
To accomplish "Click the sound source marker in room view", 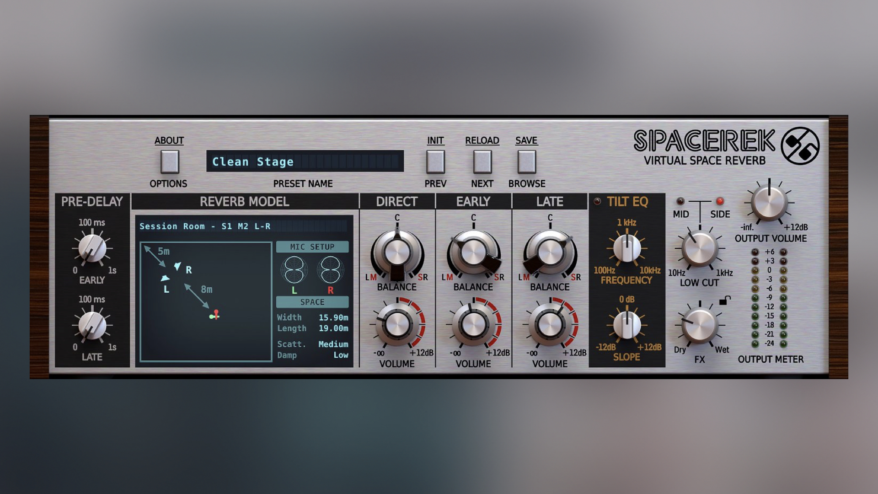I will [x=214, y=315].
